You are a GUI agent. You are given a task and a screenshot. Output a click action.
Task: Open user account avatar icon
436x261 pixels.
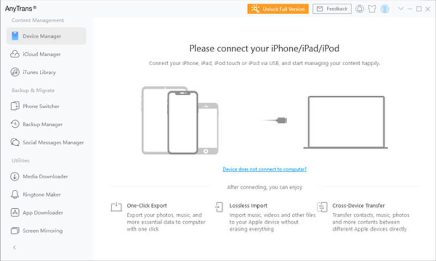point(385,9)
